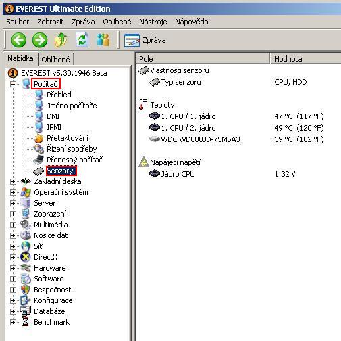Select the Senzory tree item

tap(61, 170)
